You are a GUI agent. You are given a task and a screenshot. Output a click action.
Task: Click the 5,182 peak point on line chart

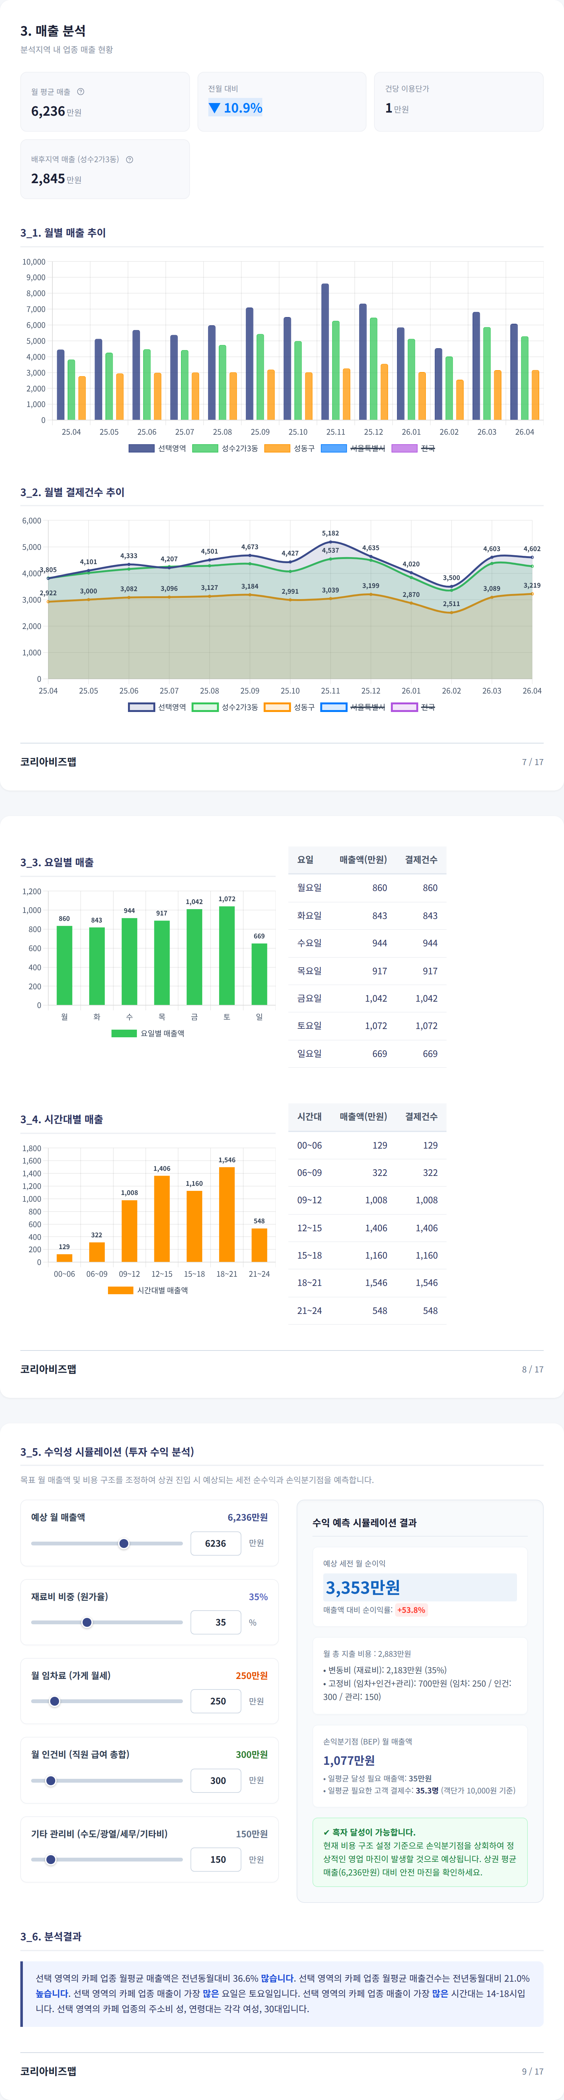pyautogui.click(x=330, y=542)
